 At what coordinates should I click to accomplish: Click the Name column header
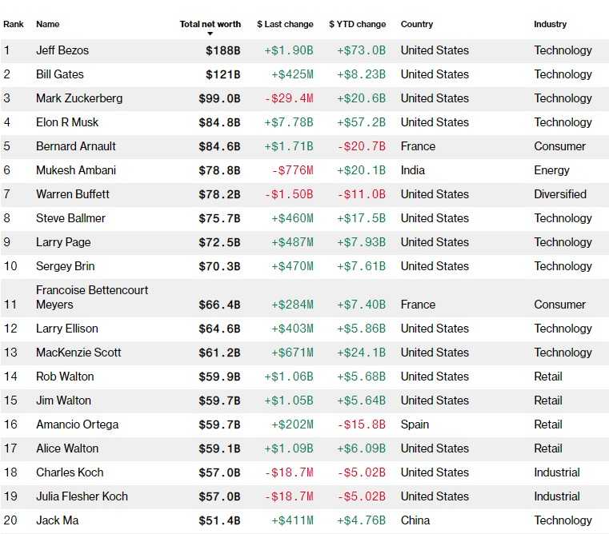click(48, 24)
